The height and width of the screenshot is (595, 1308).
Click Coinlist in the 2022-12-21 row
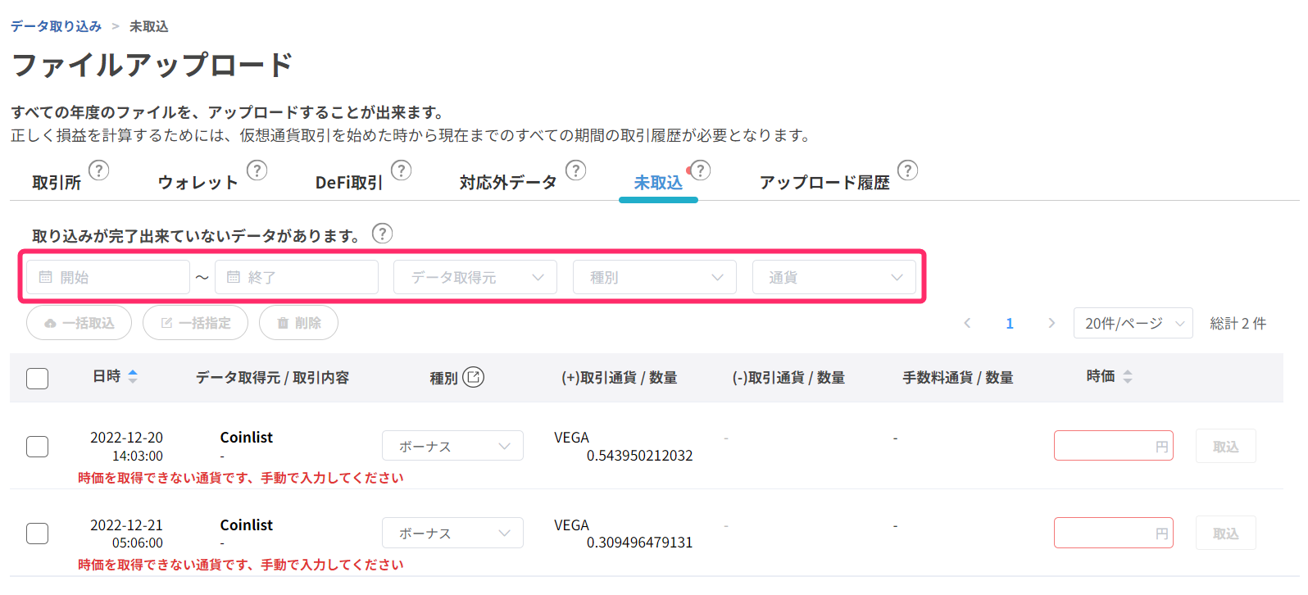click(247, 525)
